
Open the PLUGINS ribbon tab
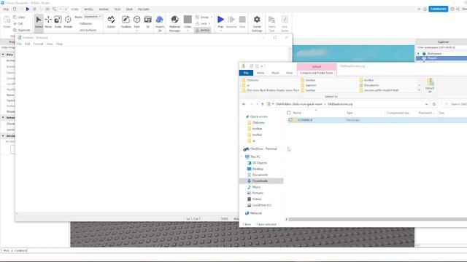[144, 9]
